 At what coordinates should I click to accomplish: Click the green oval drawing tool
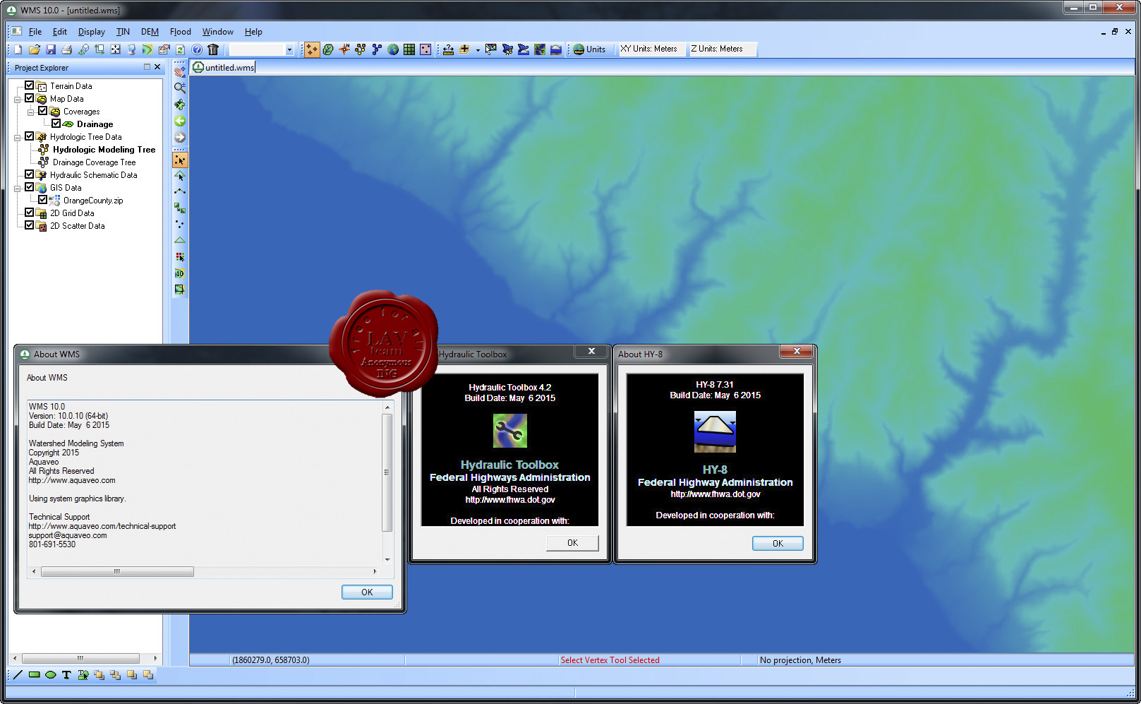coord(50,675)
